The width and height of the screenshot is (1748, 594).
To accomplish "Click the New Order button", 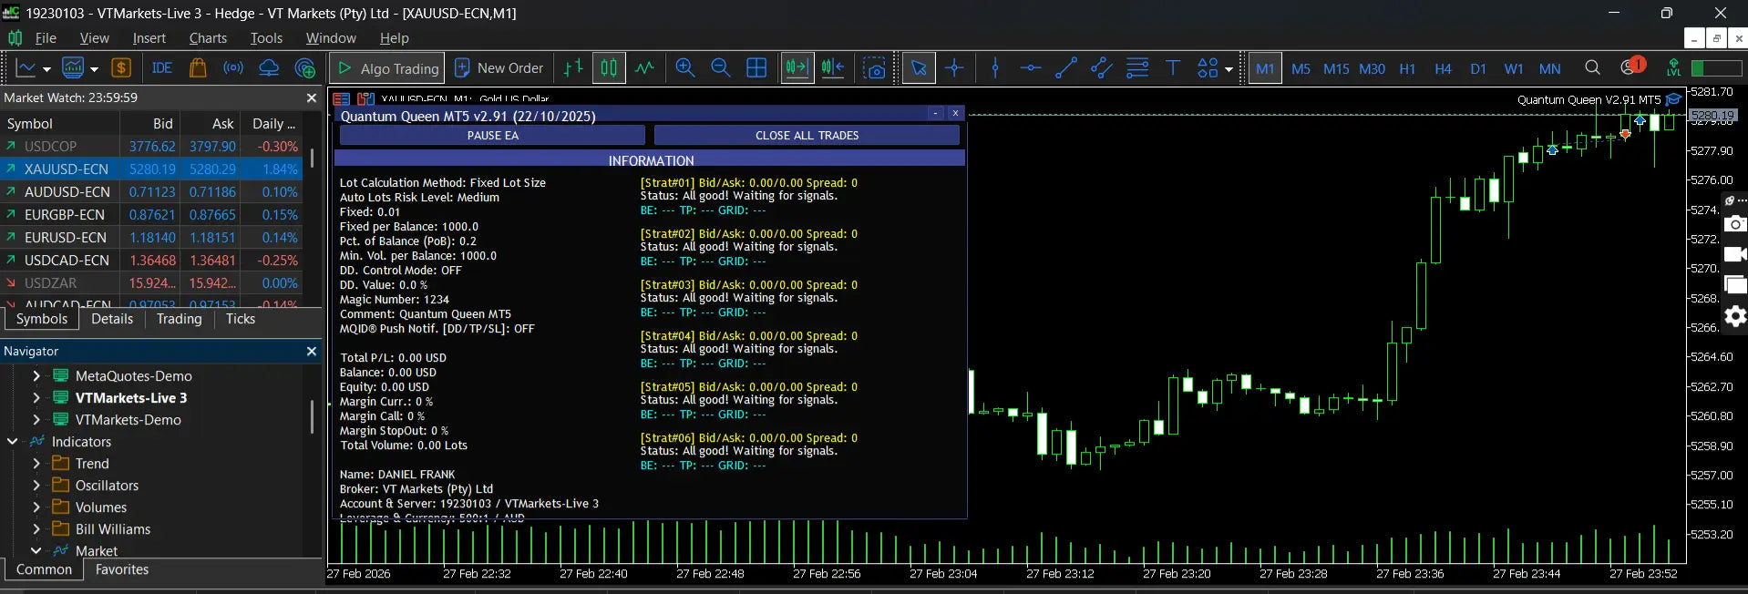I will (499, 68).
